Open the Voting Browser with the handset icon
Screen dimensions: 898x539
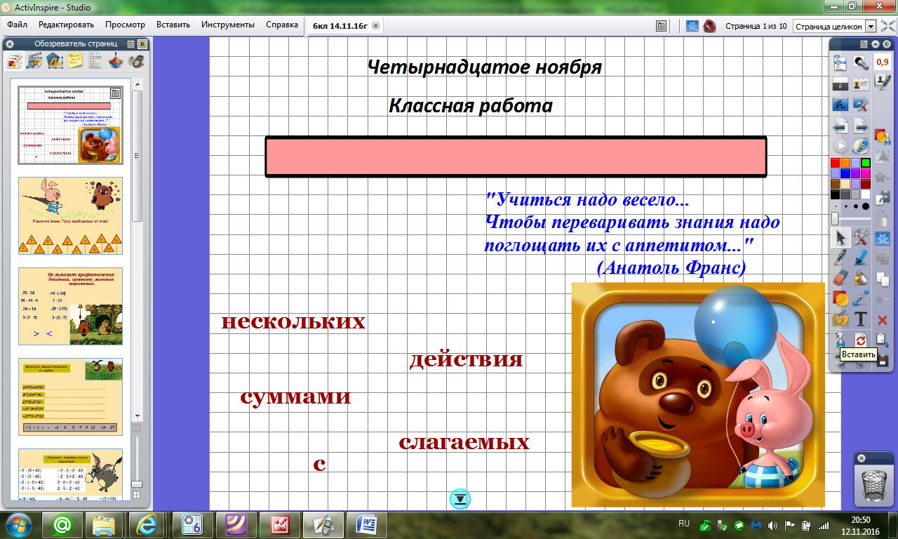tap(136, 62)
